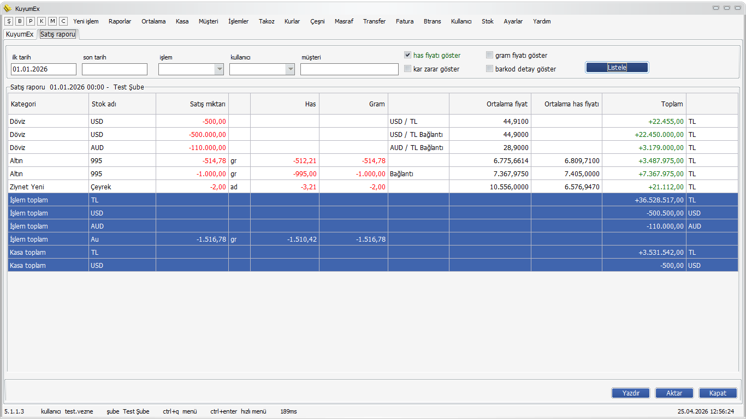746x419 pixels.
Task: Expand the kullanıcı combo box
Action: [290, 69]
